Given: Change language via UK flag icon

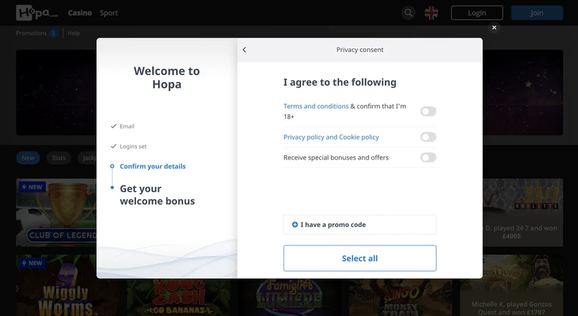Looking at the screenshot, I should [431, 13].
